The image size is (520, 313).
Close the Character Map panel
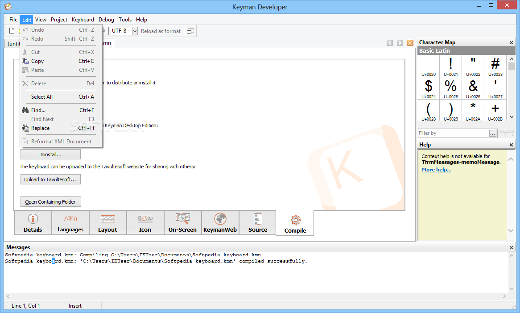click(x=511, y=42)
